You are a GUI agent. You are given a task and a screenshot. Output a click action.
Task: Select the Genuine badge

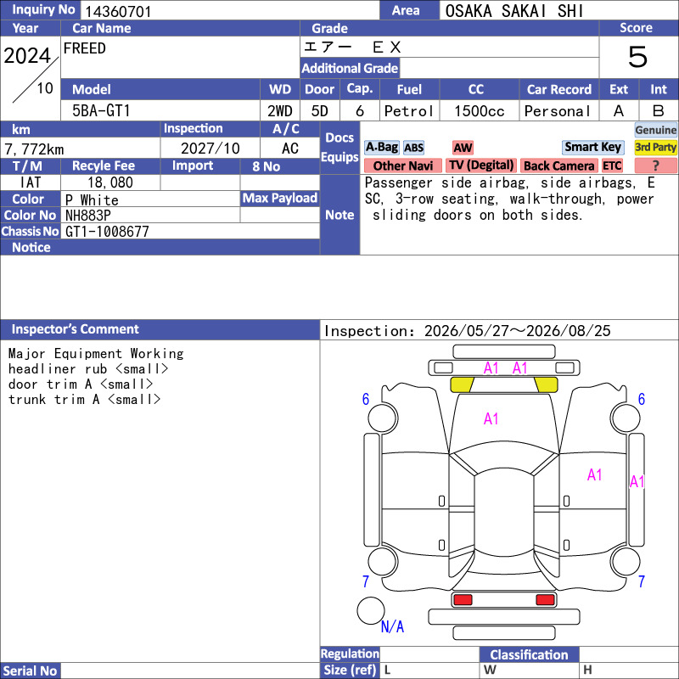(655, 130)
